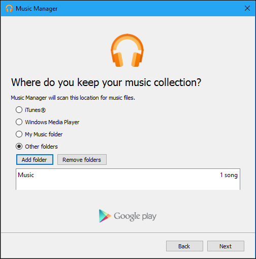This screenshot has height=259, width=256.
Task: Click the '1 song' count text
Action: (x=229, y=175)
